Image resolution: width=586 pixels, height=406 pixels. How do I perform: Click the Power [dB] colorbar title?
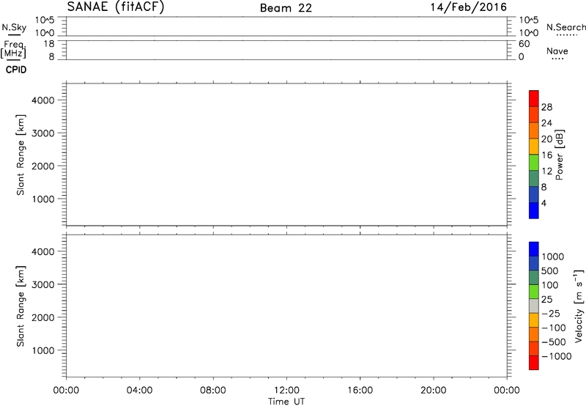[560, 156]
